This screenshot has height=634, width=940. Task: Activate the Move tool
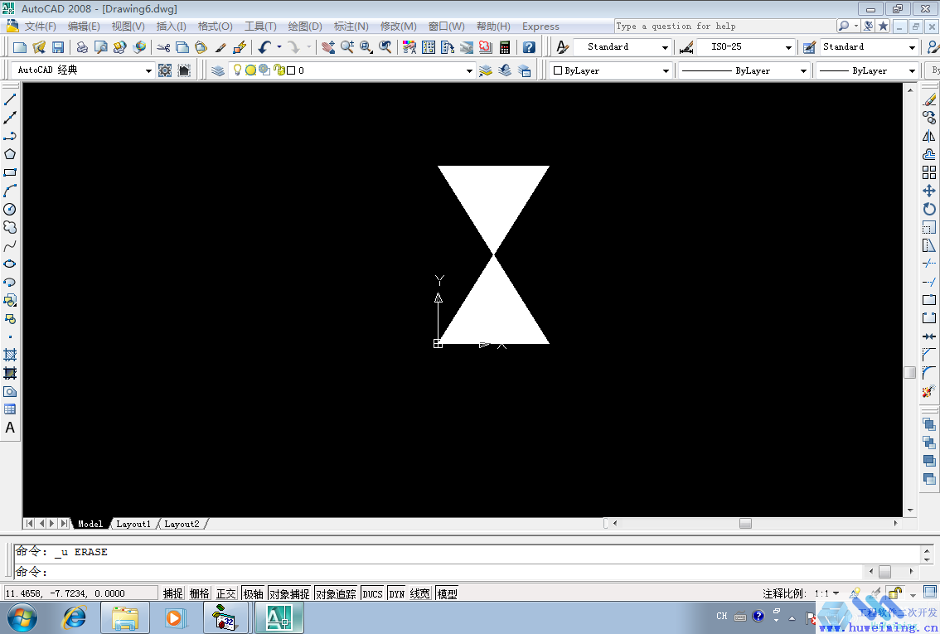pyautogui.click(x=929, y=191)
